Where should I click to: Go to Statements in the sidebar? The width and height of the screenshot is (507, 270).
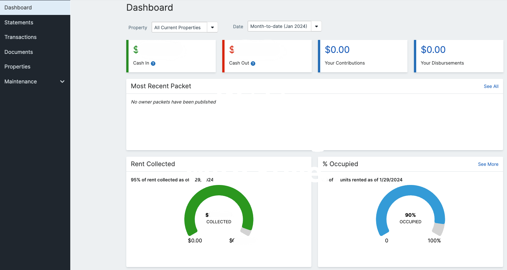click(x=35, y=22)
